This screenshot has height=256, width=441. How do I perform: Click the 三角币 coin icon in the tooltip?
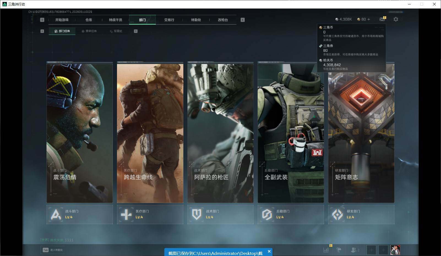[321, 27]
